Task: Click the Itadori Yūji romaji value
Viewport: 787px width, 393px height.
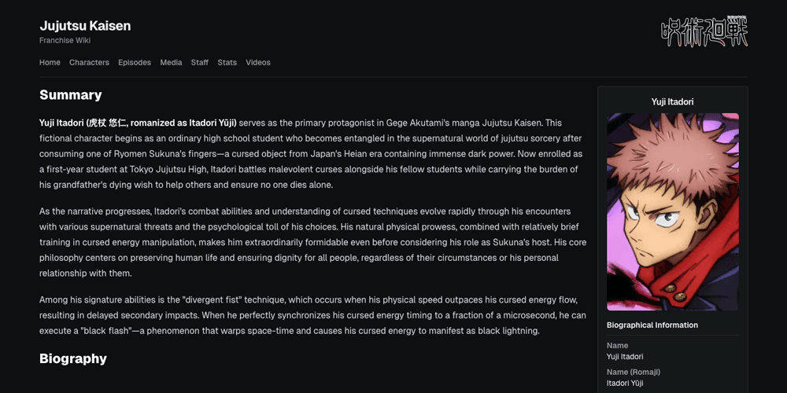Action: point(625,383)
